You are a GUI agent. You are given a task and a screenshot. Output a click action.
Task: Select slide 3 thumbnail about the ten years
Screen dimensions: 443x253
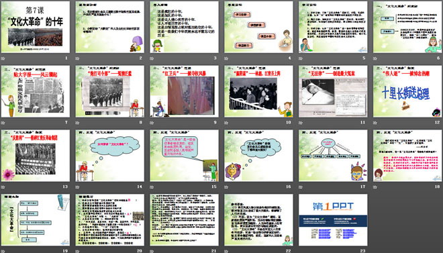click(184, 27)
